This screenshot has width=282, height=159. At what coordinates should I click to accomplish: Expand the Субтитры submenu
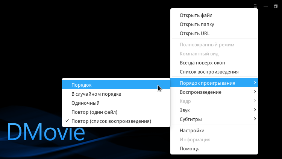214,119
